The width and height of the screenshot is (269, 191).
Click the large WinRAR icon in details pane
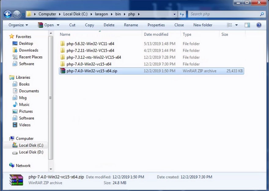click(x=16, y=180)
